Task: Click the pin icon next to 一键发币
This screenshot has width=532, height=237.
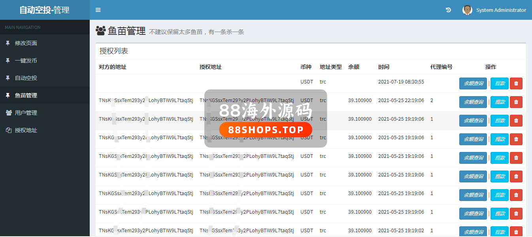Action: click(x=8, y=61)
